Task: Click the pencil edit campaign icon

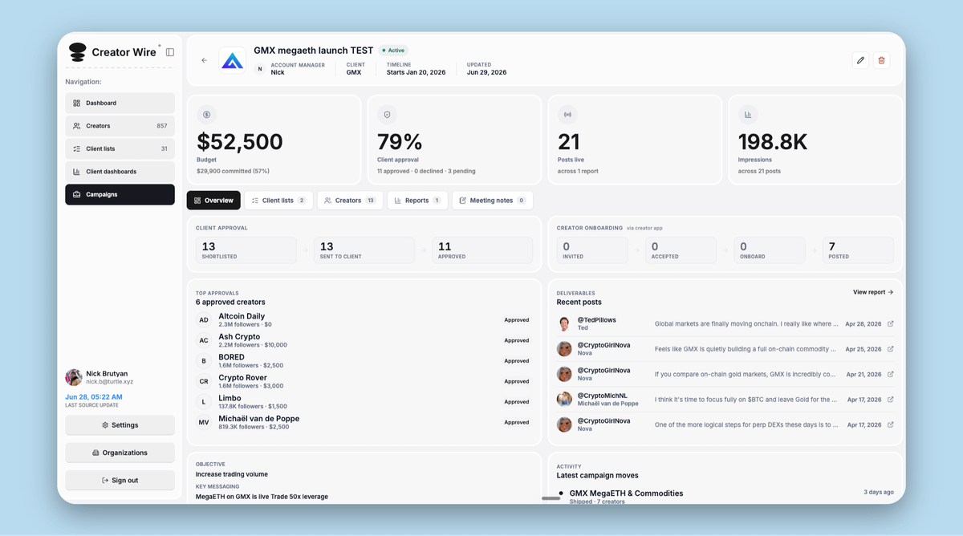Action: [x=860, y=60]
